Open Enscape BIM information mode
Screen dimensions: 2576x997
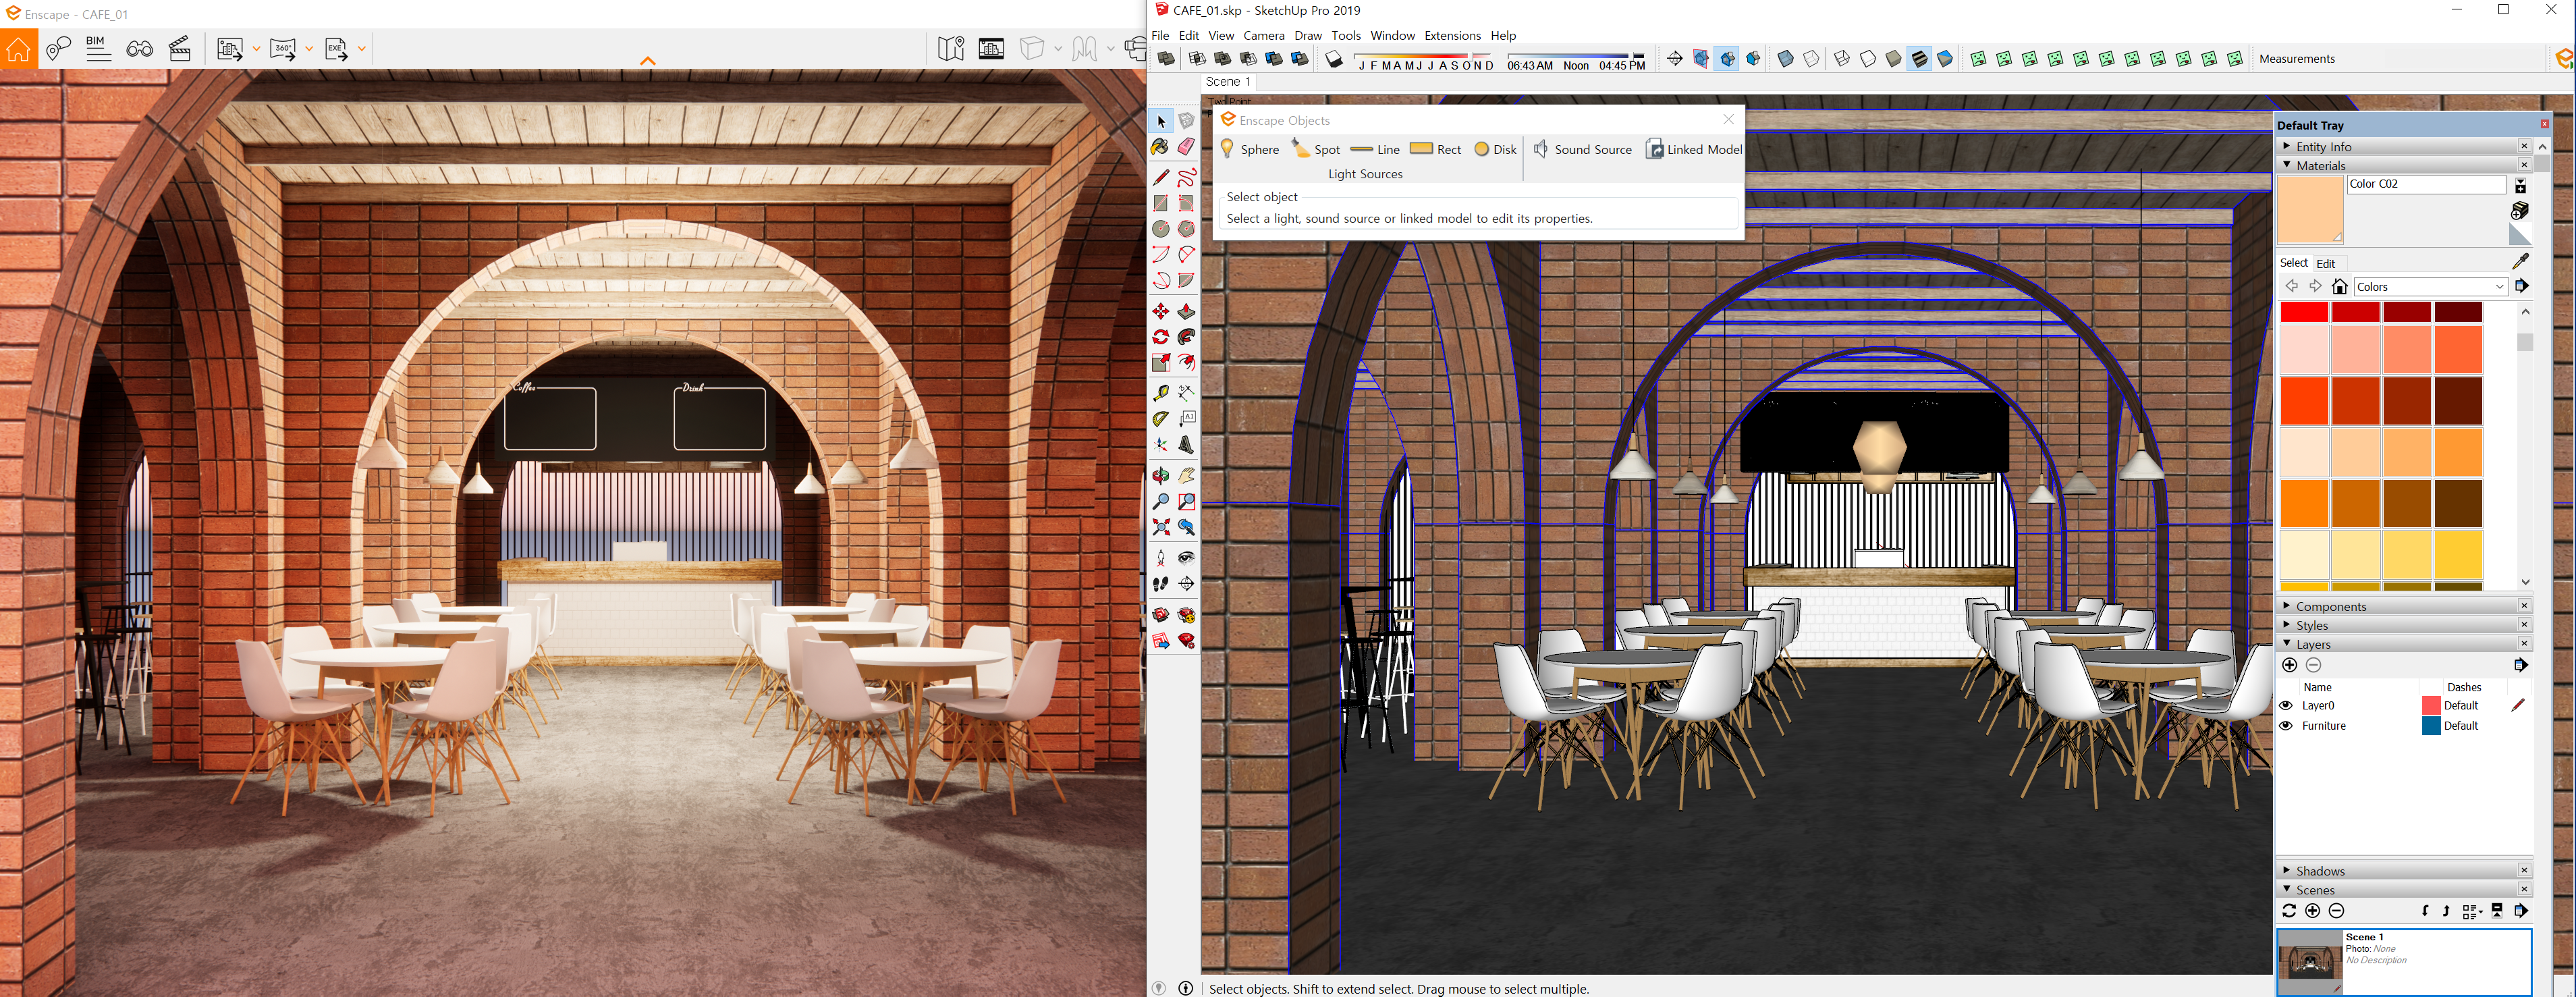click(x=97, y=48)
